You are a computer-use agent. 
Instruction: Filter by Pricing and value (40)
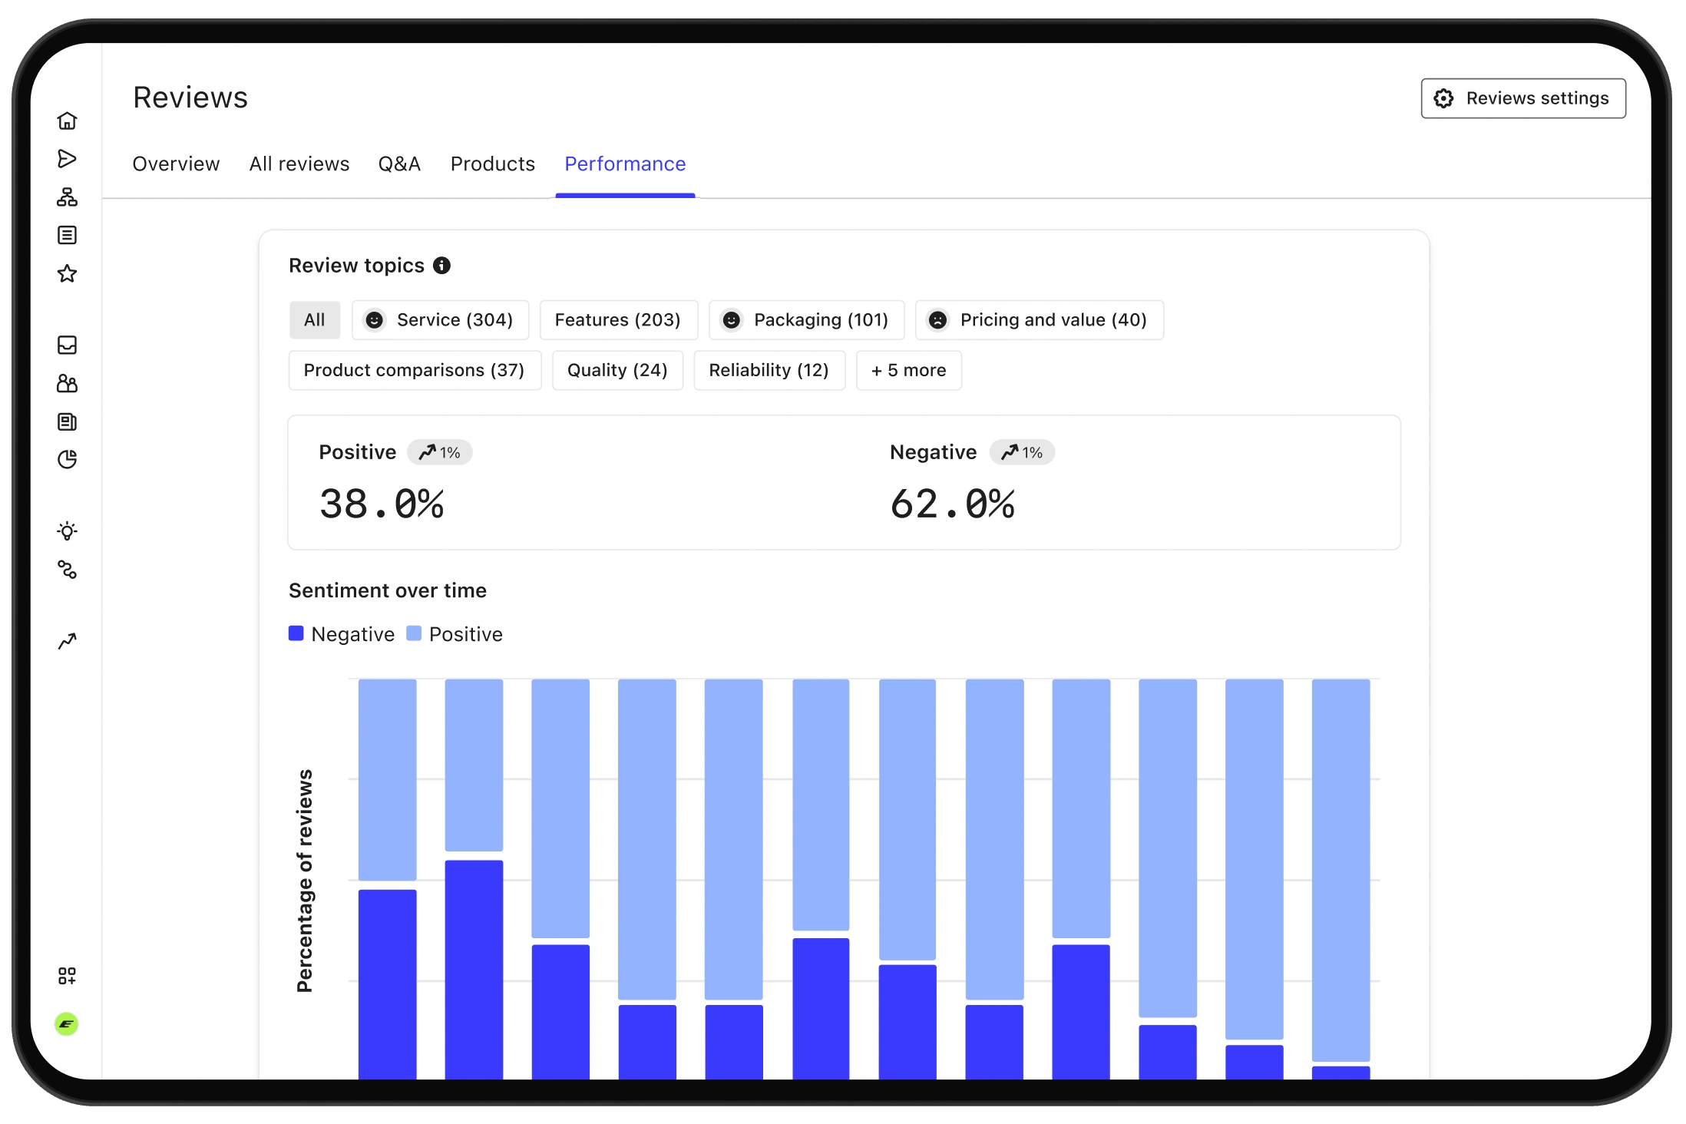1040,320
